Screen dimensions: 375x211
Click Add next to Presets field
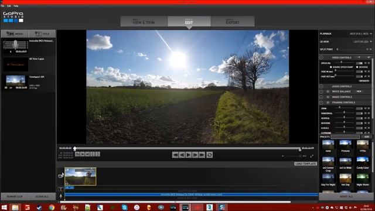(x=367, y=137)
